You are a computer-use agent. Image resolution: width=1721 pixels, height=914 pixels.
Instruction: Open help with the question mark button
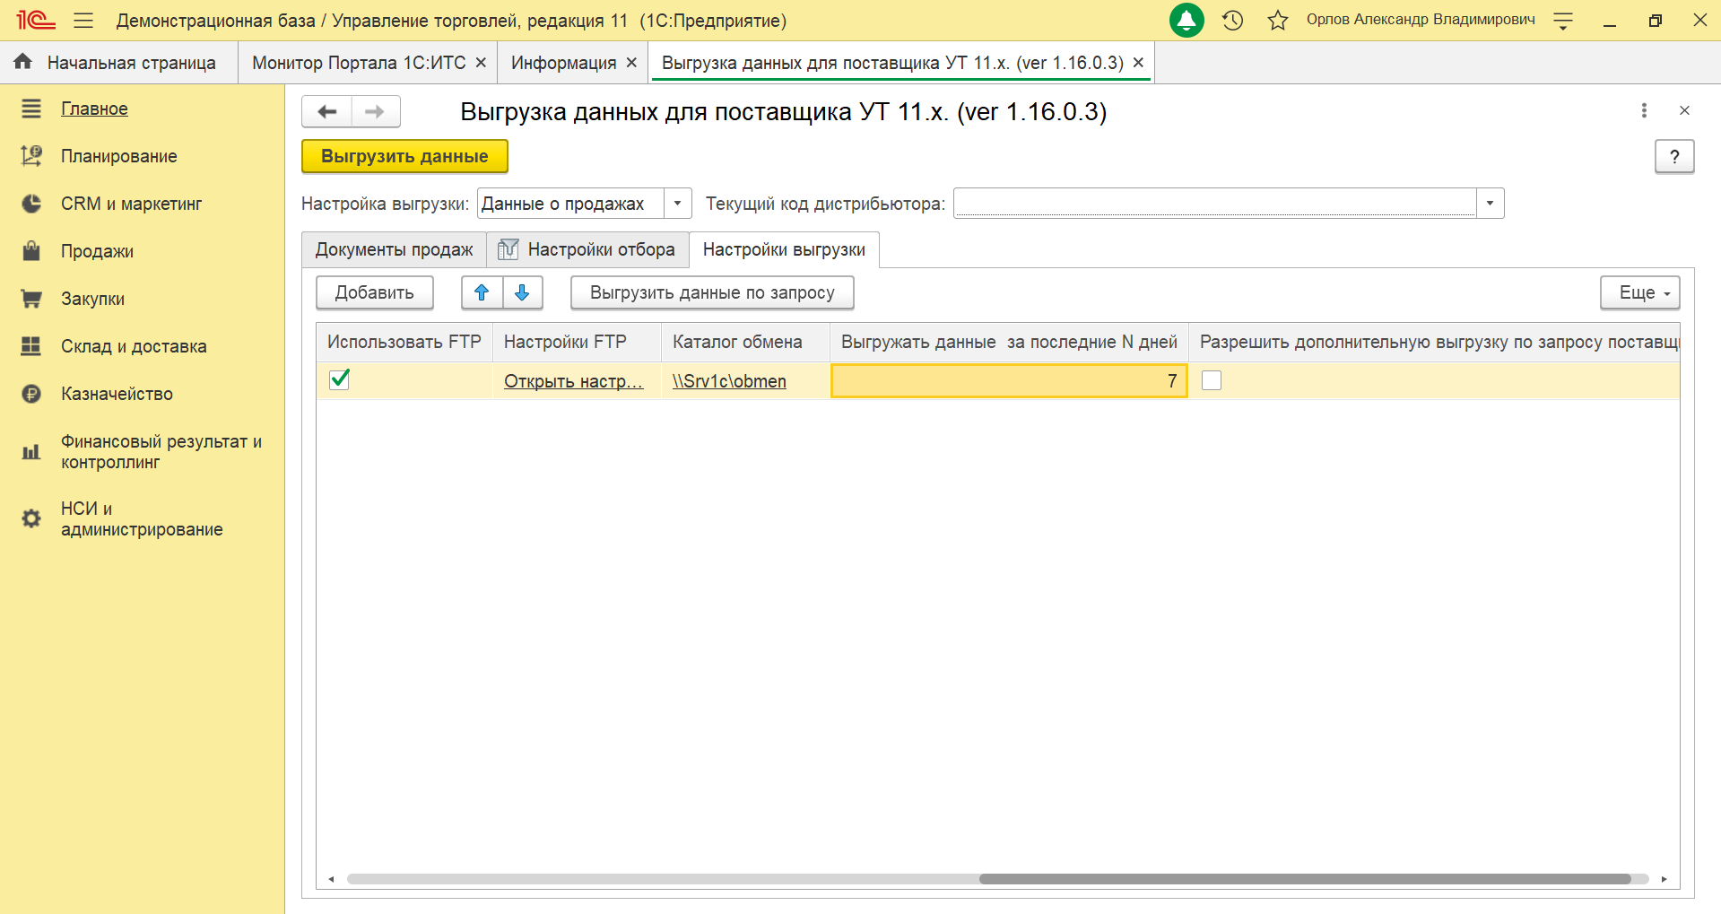point(1674,157)
